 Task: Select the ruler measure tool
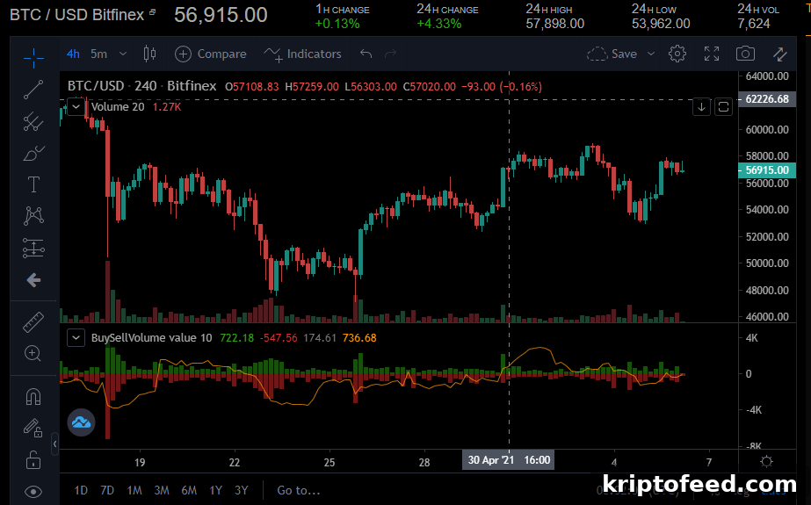tap(33, 322)
